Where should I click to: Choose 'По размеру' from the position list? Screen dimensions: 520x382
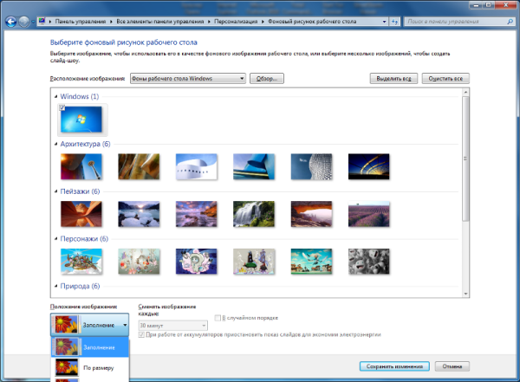click(x=97, y=368)
